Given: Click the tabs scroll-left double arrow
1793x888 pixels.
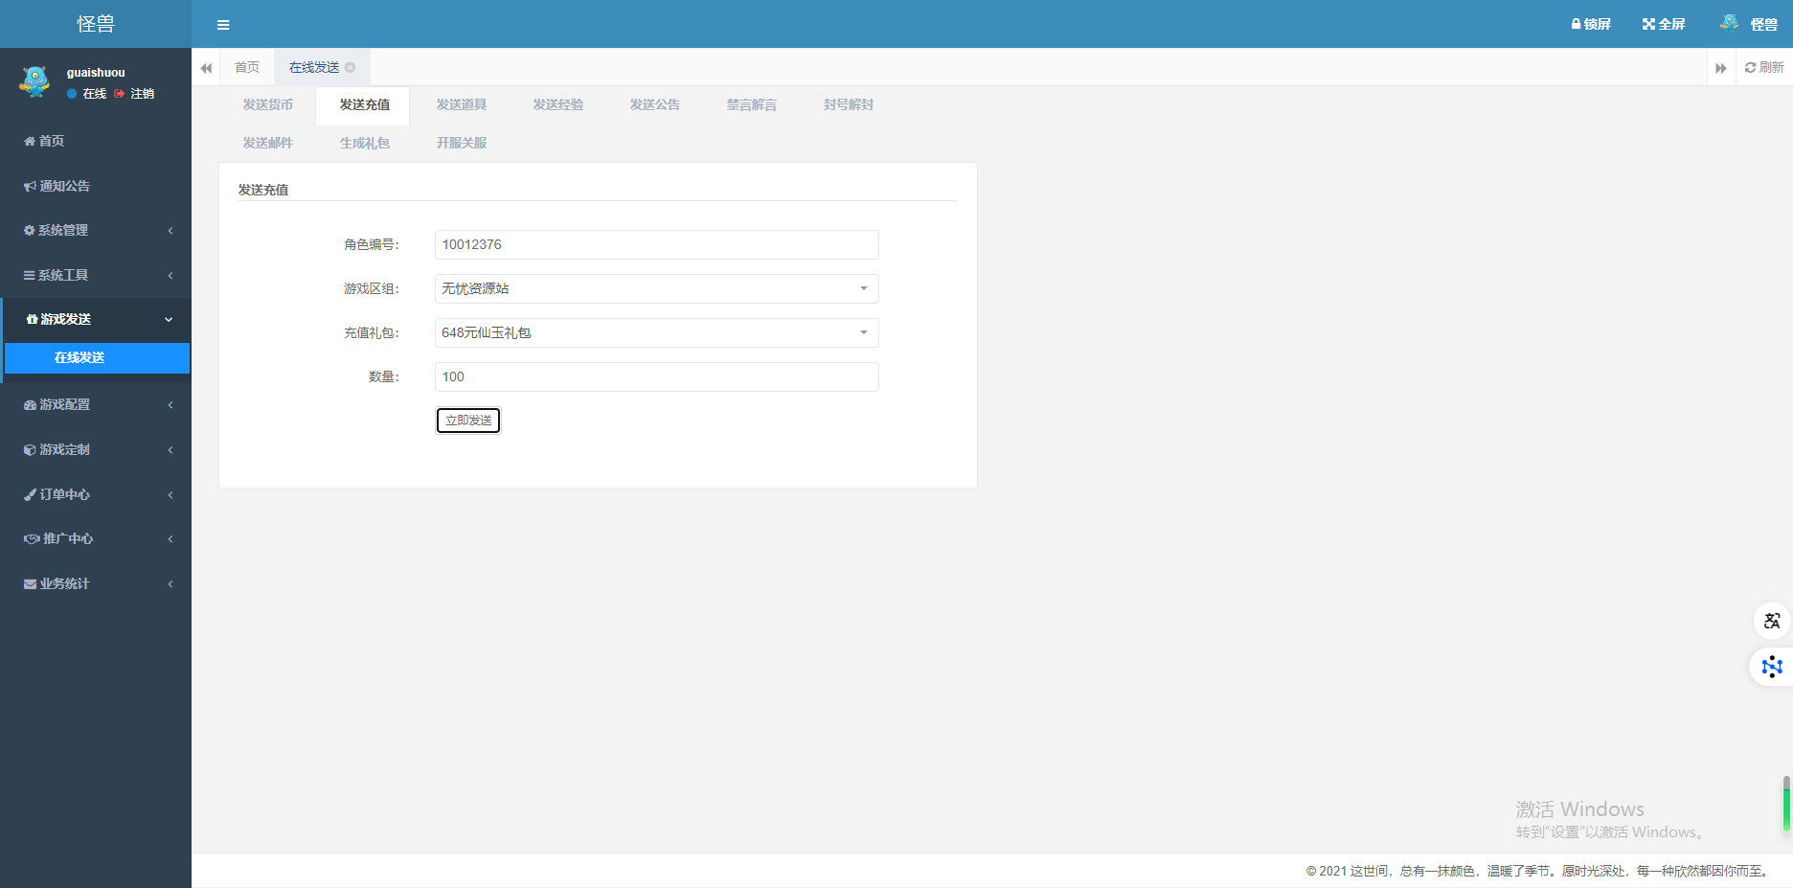Looking at the screenshot, I should [206, 68].
